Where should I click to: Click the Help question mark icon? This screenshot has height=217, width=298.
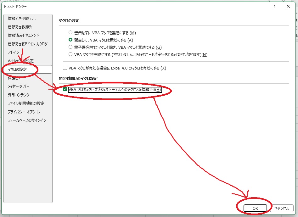tap(274, 6)
